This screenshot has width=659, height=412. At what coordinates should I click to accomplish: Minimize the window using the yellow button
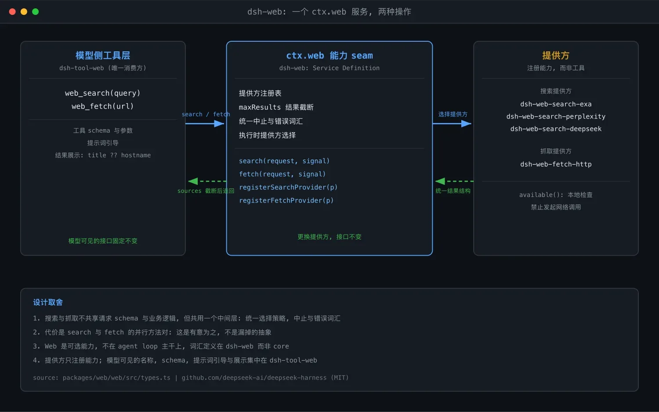tap(24, 12)
